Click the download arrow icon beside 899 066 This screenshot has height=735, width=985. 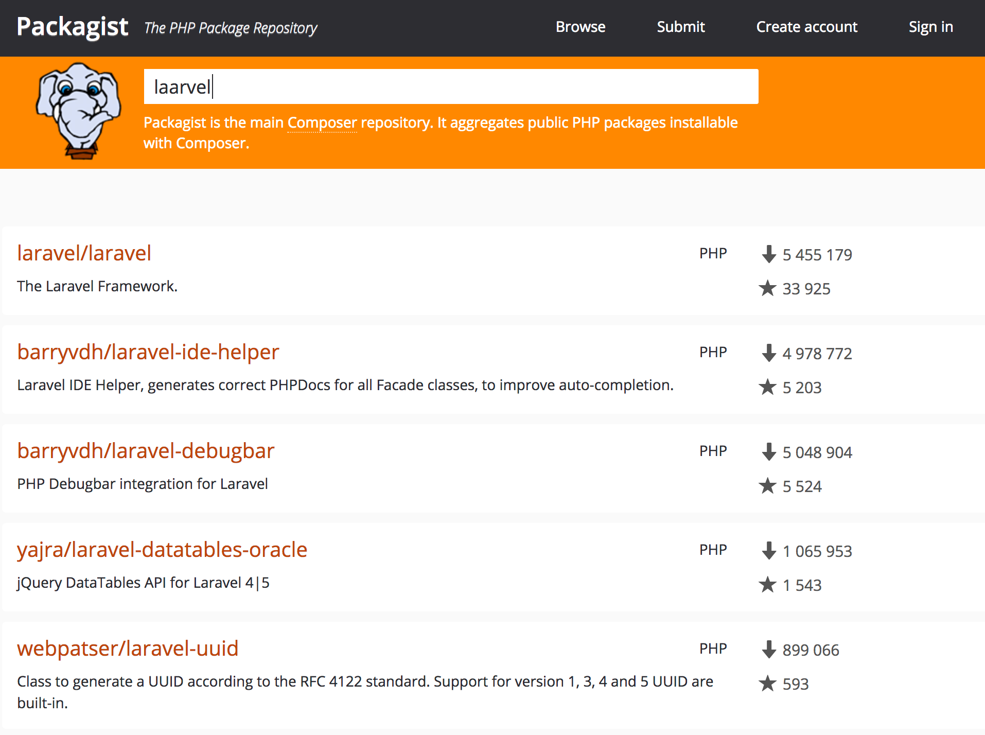click(x=769, y=650)
